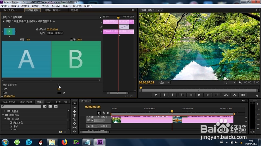
Task: Open the 序列(S) menu
Action: point(45,6)
